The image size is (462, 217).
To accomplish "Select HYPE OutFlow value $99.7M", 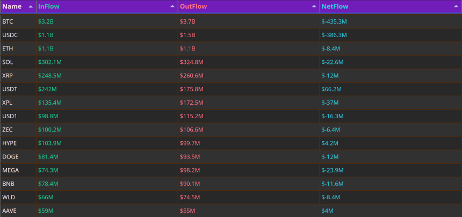I will [x=190, y=143].
